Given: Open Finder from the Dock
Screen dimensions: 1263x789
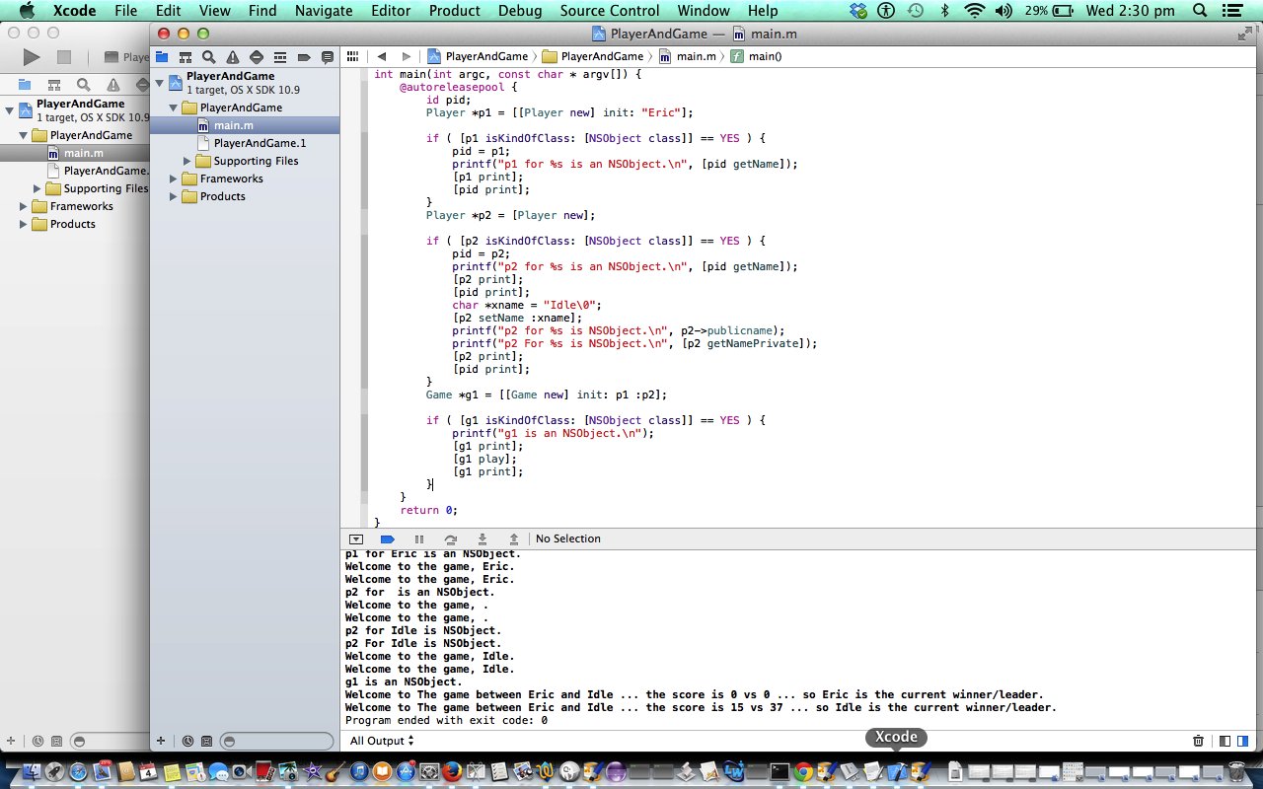Looking at the screenshot, I should [x=30, y=770].
